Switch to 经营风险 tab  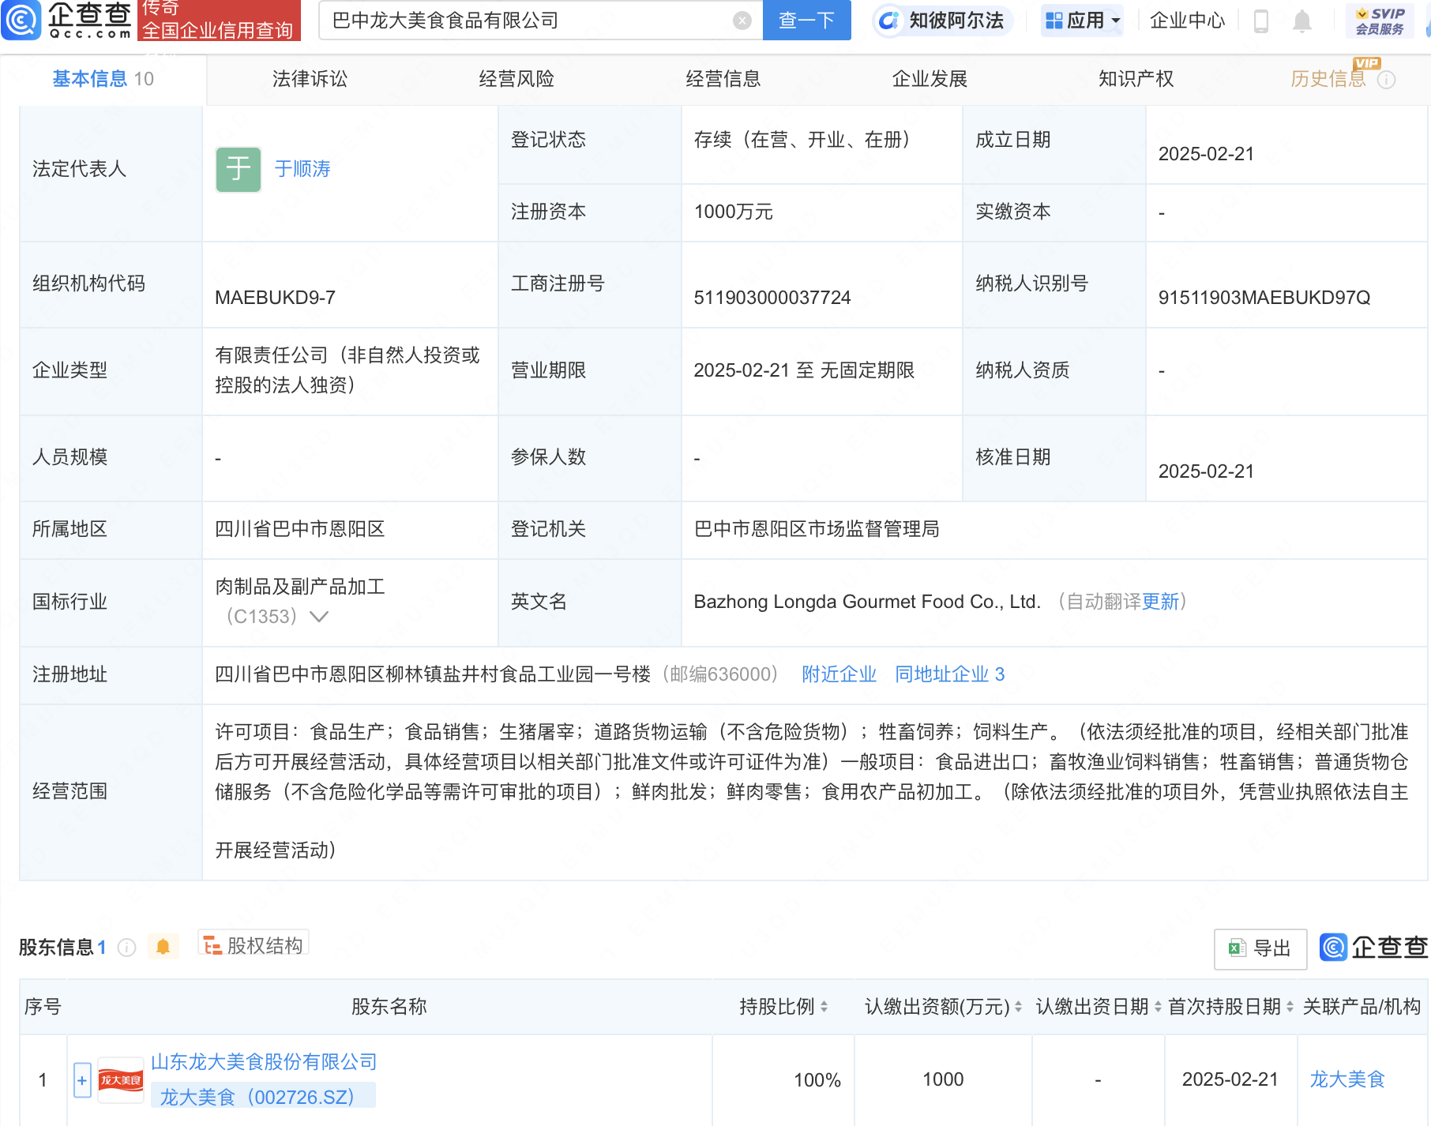point(516,79)
